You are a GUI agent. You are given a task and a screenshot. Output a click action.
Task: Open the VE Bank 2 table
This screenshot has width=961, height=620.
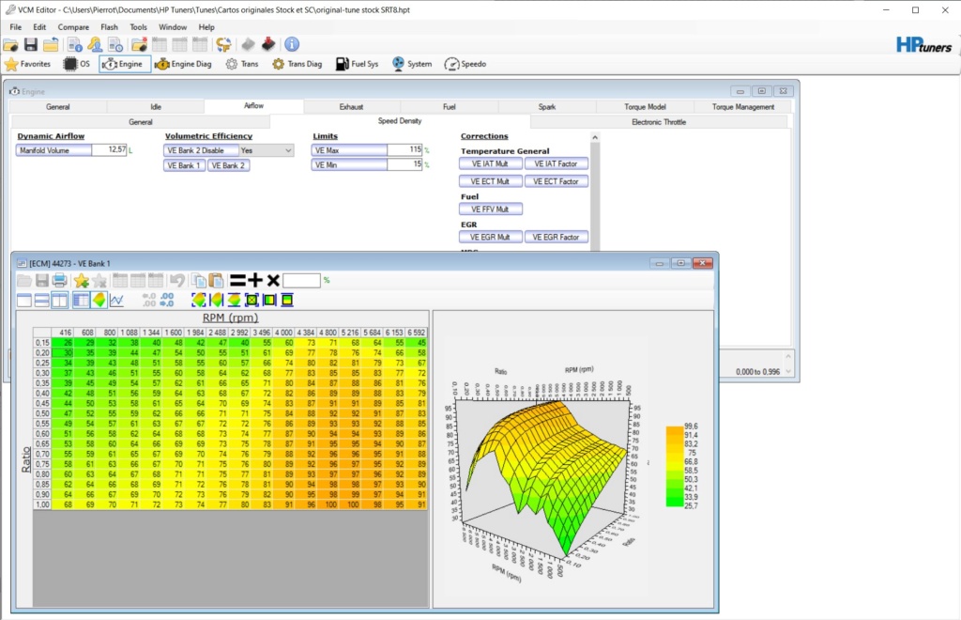coord(228,165)
